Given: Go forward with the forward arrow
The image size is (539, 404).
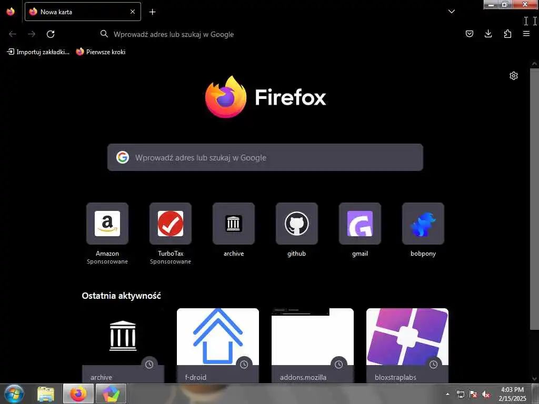Looking at the screenshot, I should tap(32, 34).
